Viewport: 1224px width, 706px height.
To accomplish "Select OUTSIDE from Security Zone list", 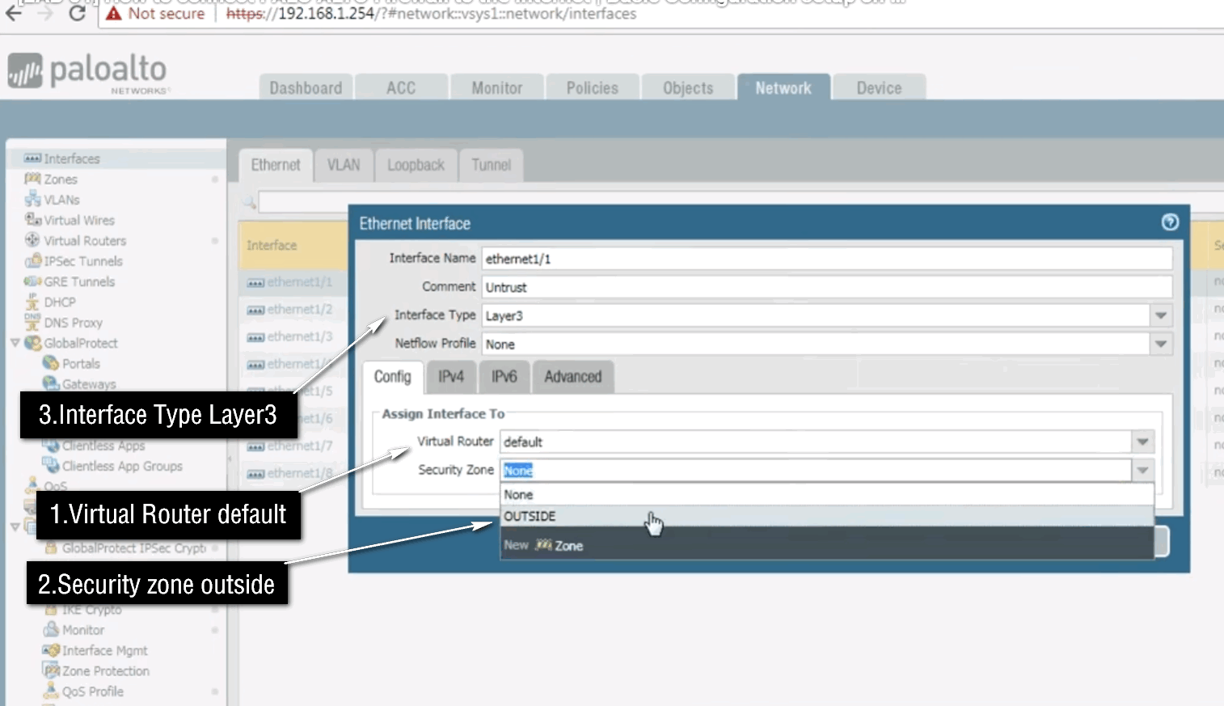I will [x=826, y=516].
